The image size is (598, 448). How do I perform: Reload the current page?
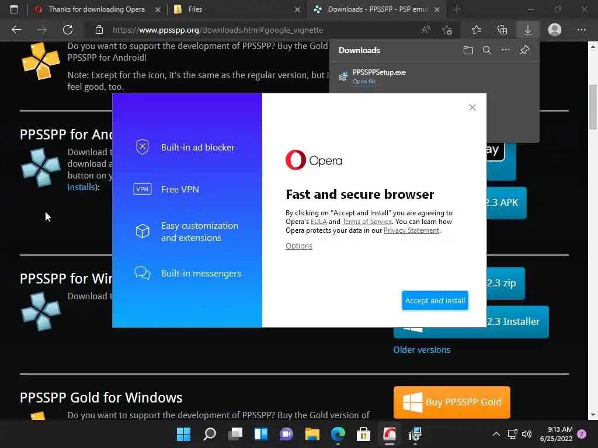pyautogui.click(x=68, y=30)
